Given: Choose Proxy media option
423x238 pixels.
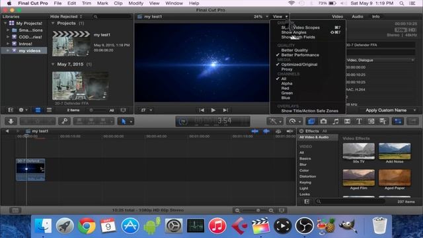Looking at the screenshot, I should tap(286, 69).
